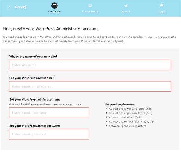The image size is (181, 152).
Task: Click the label 'What's the name of your new site?'
Action: (x=33, y=57)
